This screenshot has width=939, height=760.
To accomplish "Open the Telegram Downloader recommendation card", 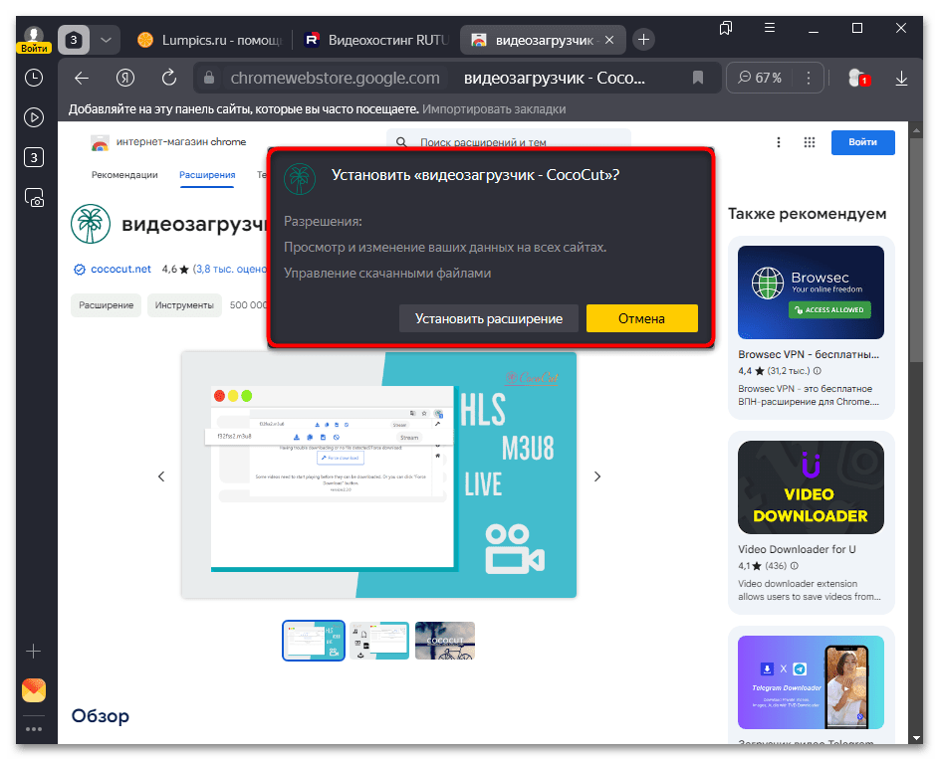I will [811, 685].
